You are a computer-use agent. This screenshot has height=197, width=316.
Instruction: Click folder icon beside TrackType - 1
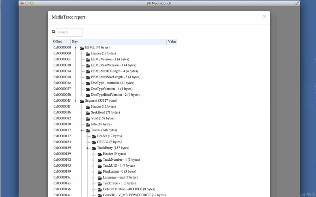tap(100, 184)
